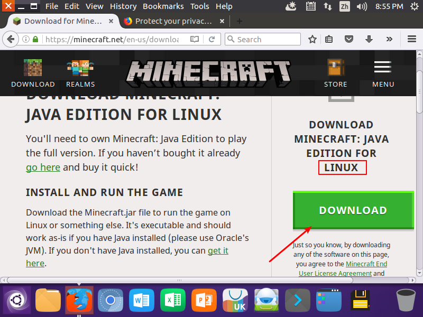This screenshot has height=317, width=423.
Task: Open the volume sound indicator
Action: [x=362, y=6]
